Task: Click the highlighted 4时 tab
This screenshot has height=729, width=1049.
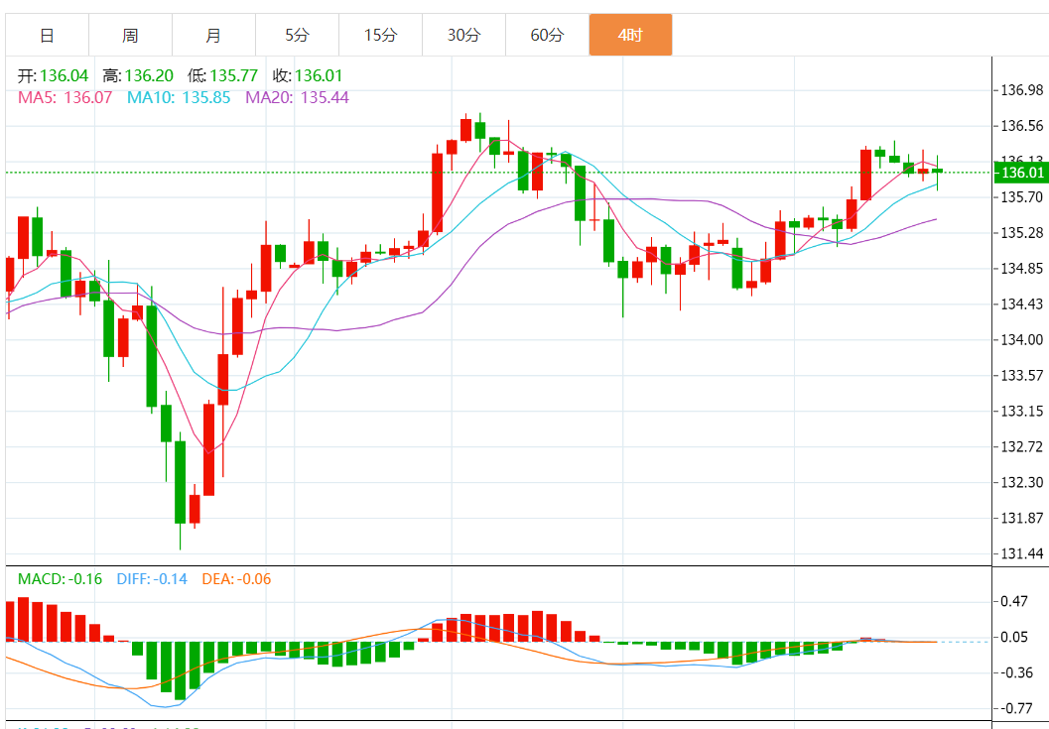Action: [630, 36]
